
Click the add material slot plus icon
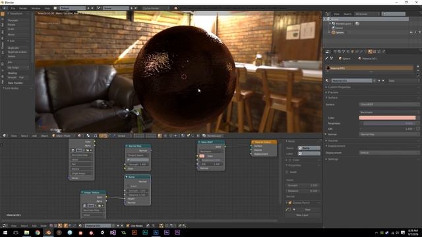click(418, 66)
